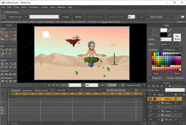Enable the Lasso mode checkbox
Viewport: 186px width, 125px height.
click(x=148, y=17)
